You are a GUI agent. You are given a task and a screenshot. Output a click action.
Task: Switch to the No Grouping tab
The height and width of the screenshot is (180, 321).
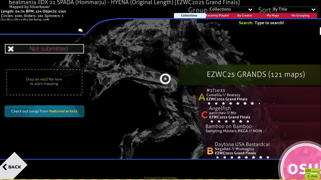(300, 15)
